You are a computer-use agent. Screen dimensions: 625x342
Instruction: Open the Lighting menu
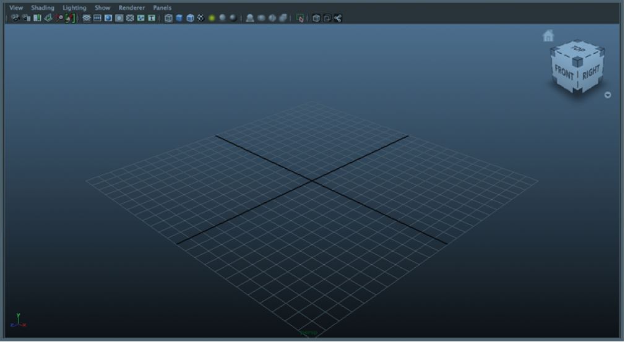point(74,7)
